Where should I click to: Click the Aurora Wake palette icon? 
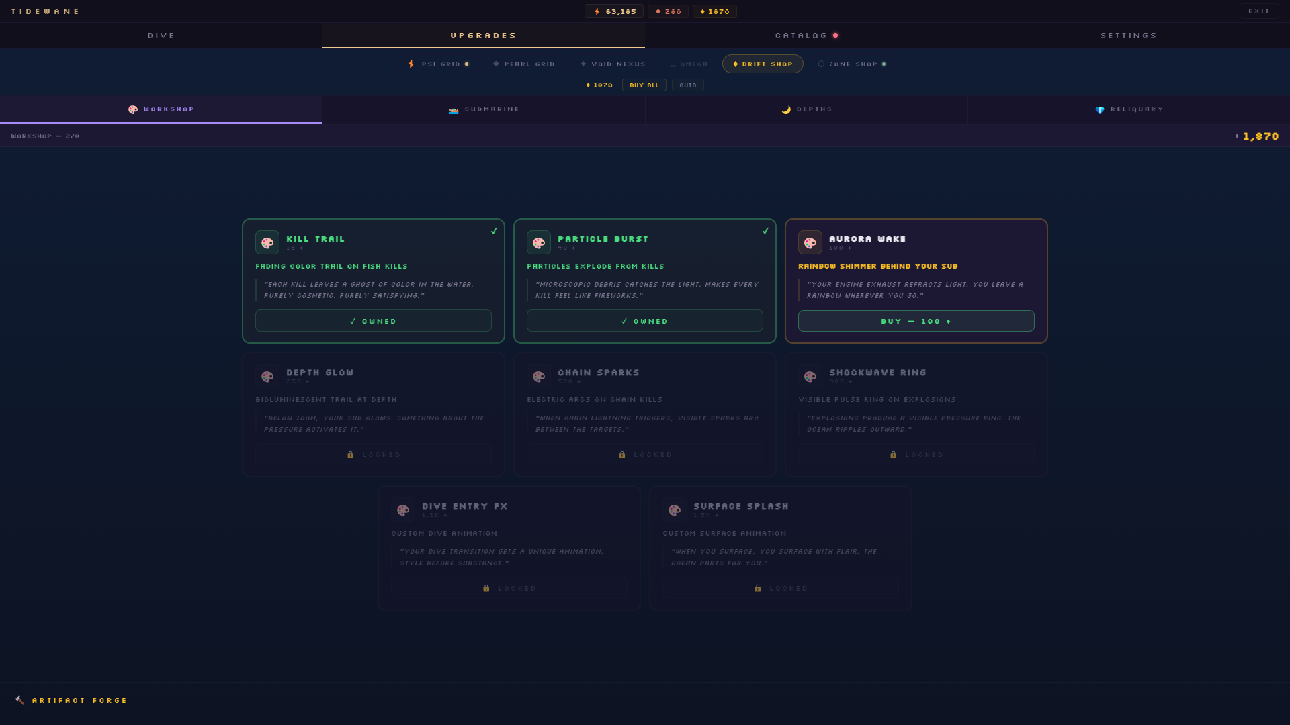point(810,242)
